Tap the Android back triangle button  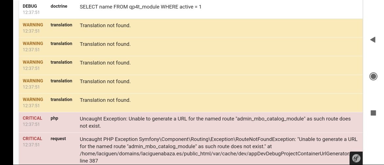point(373,40)
